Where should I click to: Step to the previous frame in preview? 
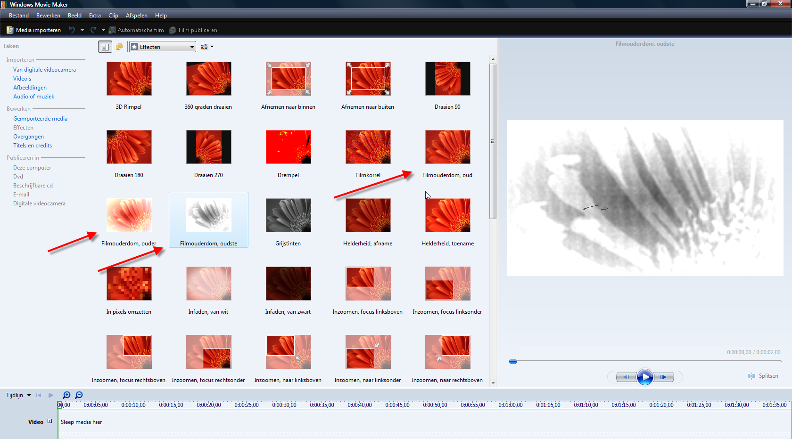pos(625,377)
